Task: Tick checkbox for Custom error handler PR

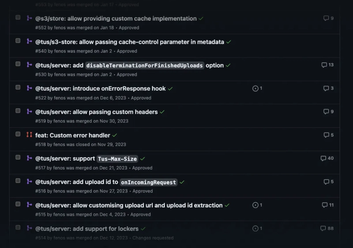Action: pos(18,134)
